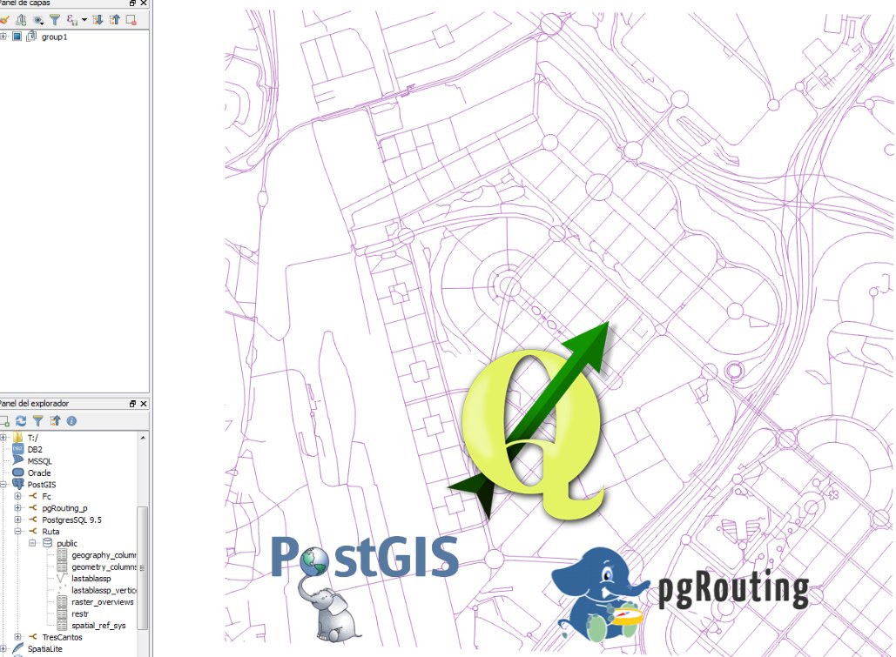Click the Filter Browser funnel icon
This screenshot has height=657, width=896.
(37, 421)
